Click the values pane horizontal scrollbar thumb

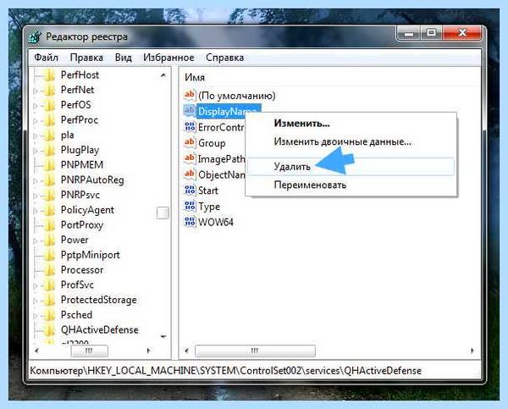pyautogui.click(x=255, y=351)
